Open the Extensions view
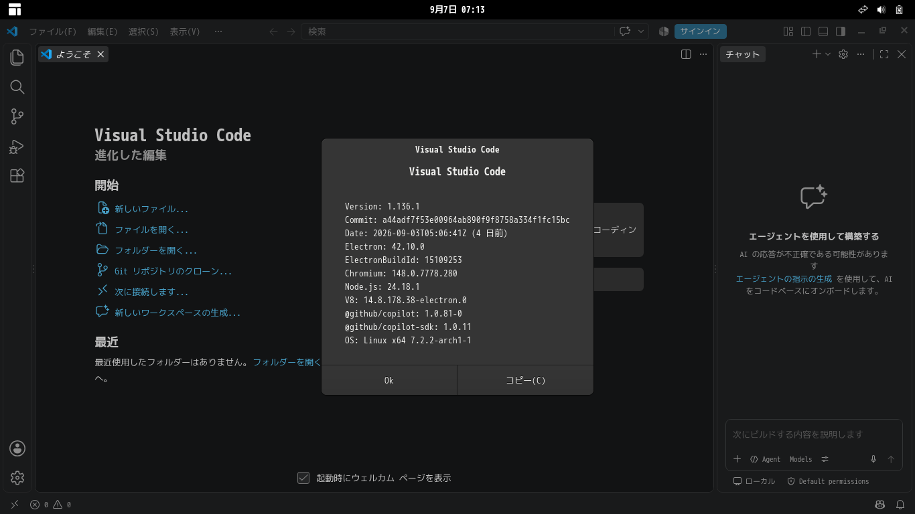Viewport: 915px width, 514px height. pos(17,175)
